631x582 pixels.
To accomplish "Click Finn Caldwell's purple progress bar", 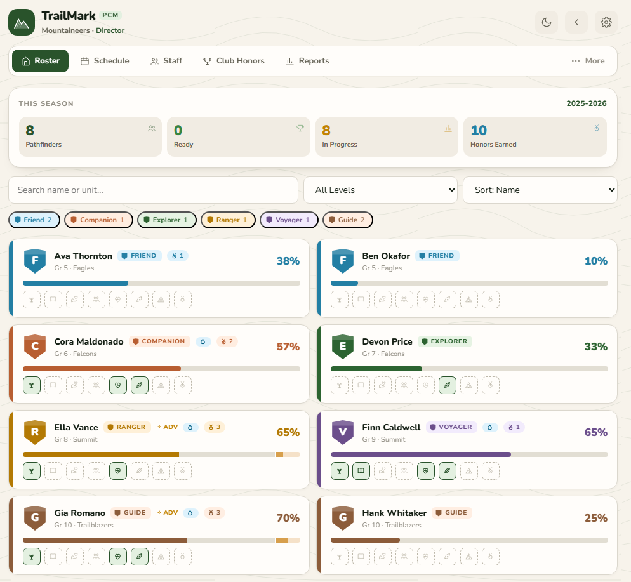I will coord(469,454).
